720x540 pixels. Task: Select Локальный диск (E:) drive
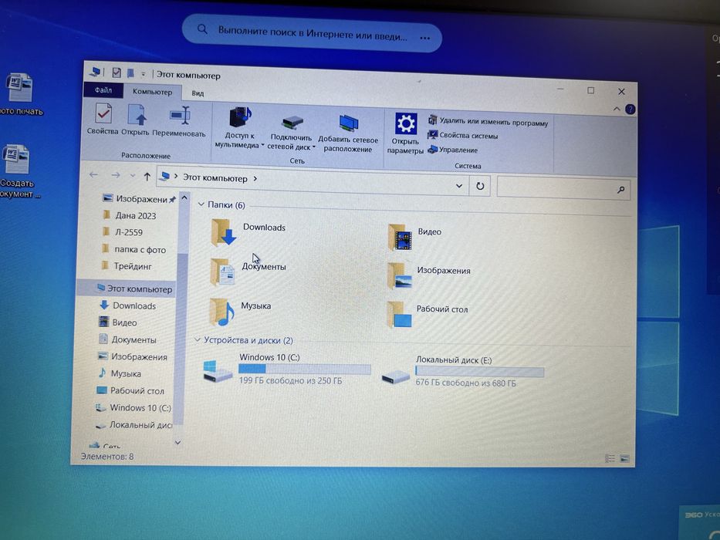pyautogui.click(x=463, y=371)
